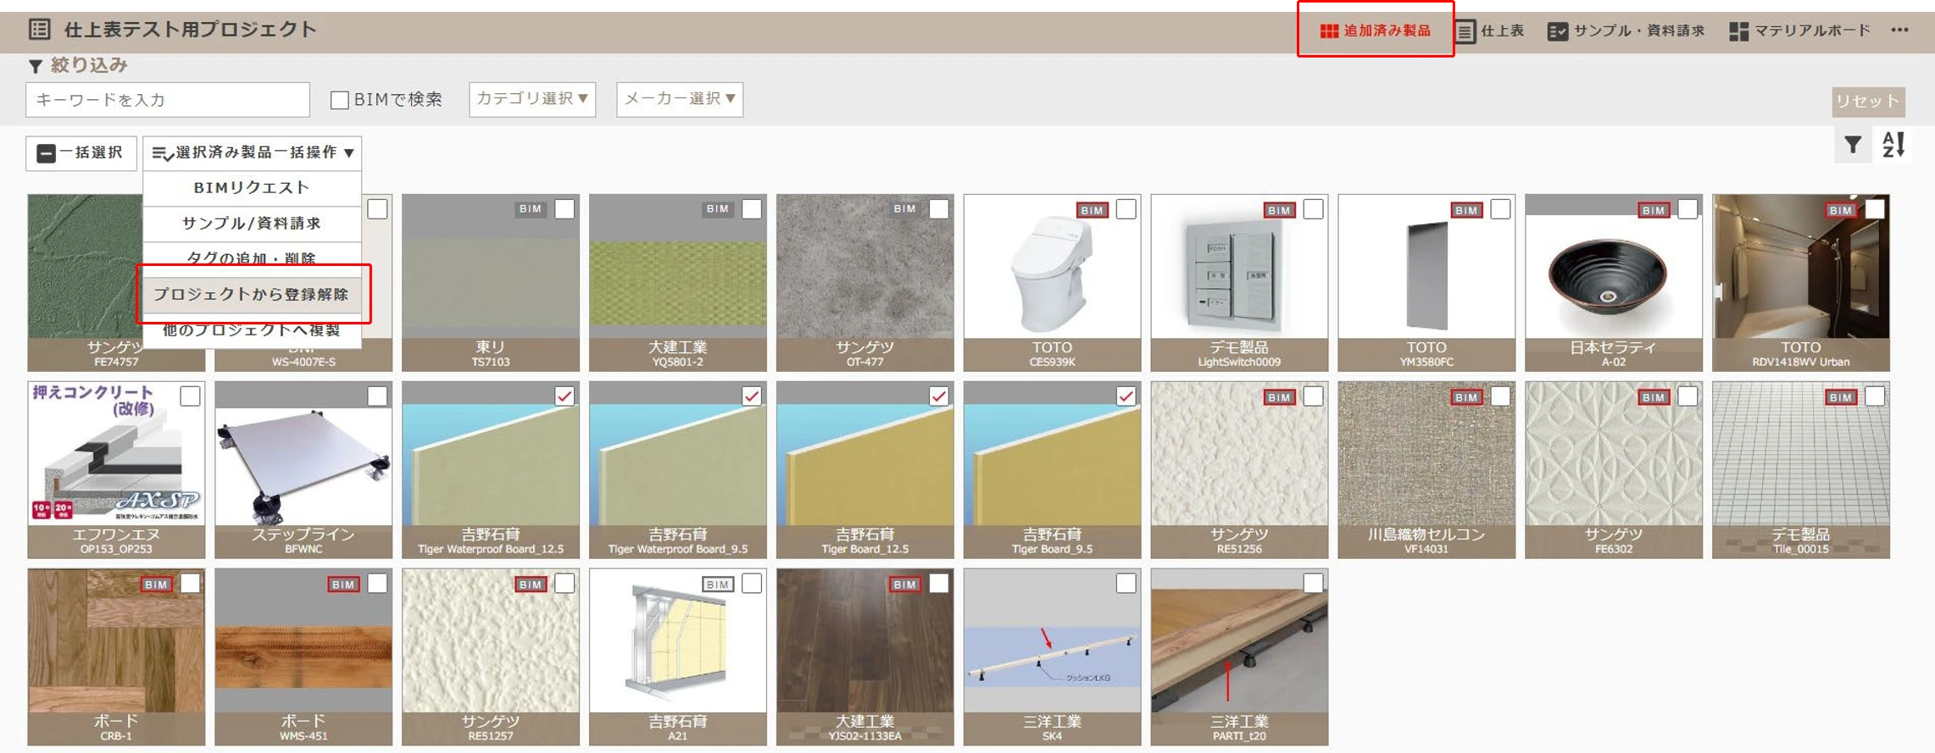Image resolution: width=1935 pixels, height=753 pixels.
Task: Click the BIM badge on 東リ TS7103
Action: coord(530,209)
